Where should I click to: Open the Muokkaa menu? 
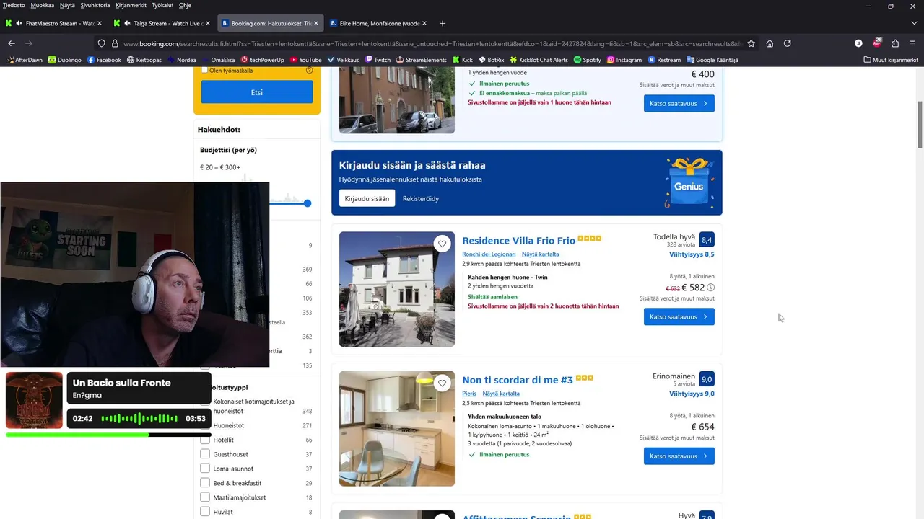pyautogui.click(x=42, y=5)
